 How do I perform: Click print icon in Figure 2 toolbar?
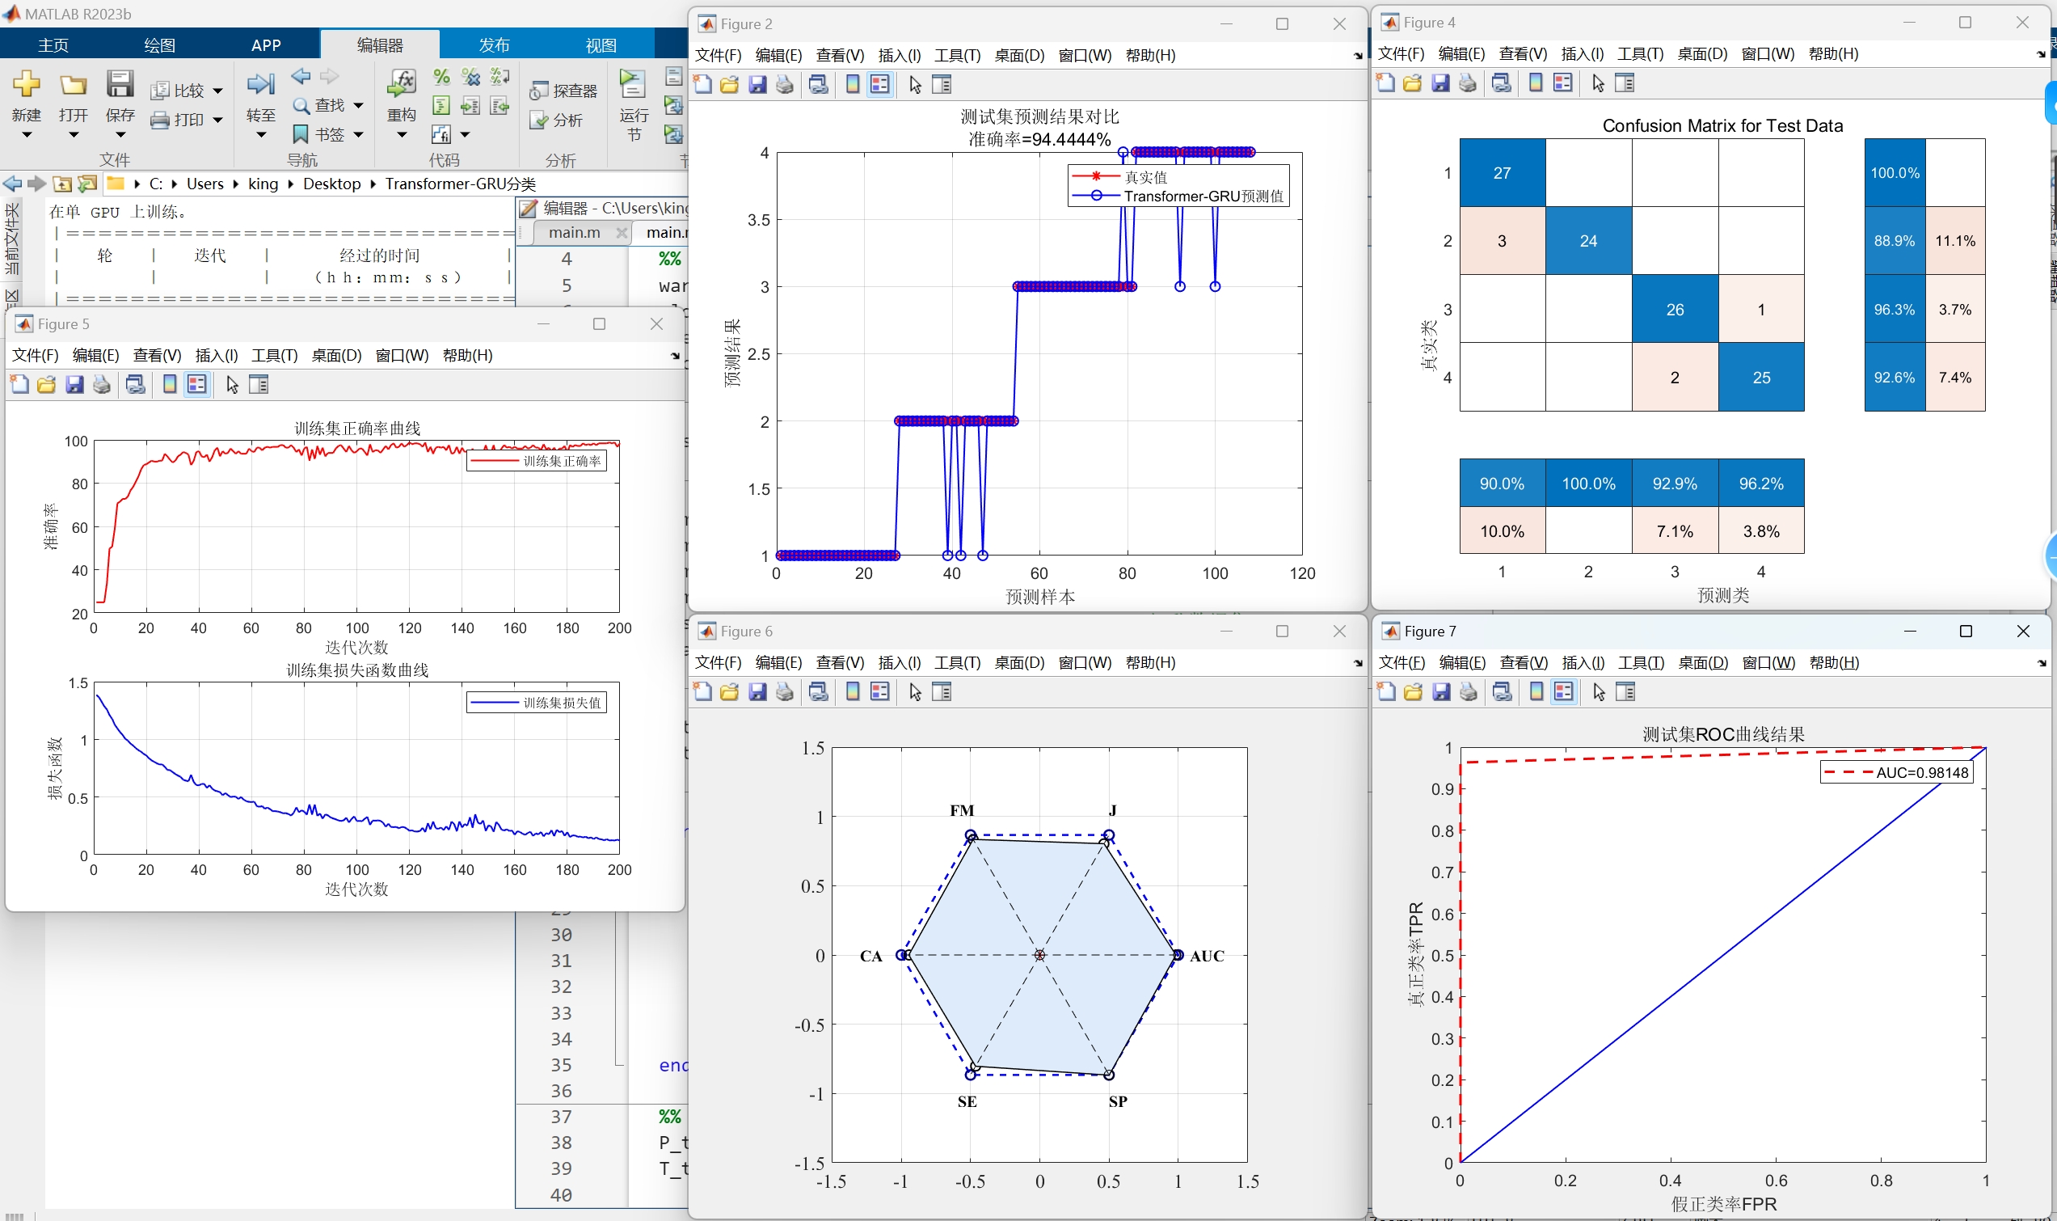[785, 85]
